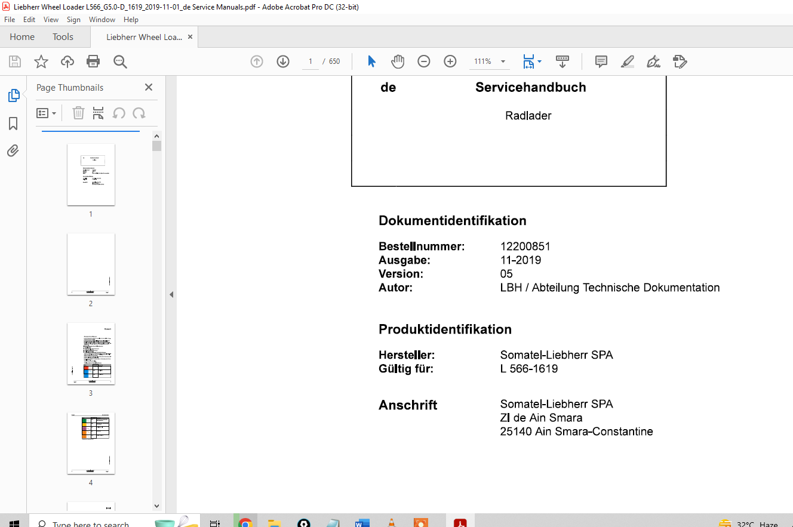Click the upload to cloud icon
793x527 pixels.
(67, 61)
